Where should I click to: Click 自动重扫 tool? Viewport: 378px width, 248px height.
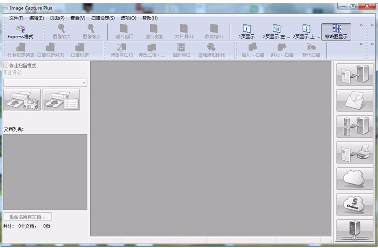point(181,51)
